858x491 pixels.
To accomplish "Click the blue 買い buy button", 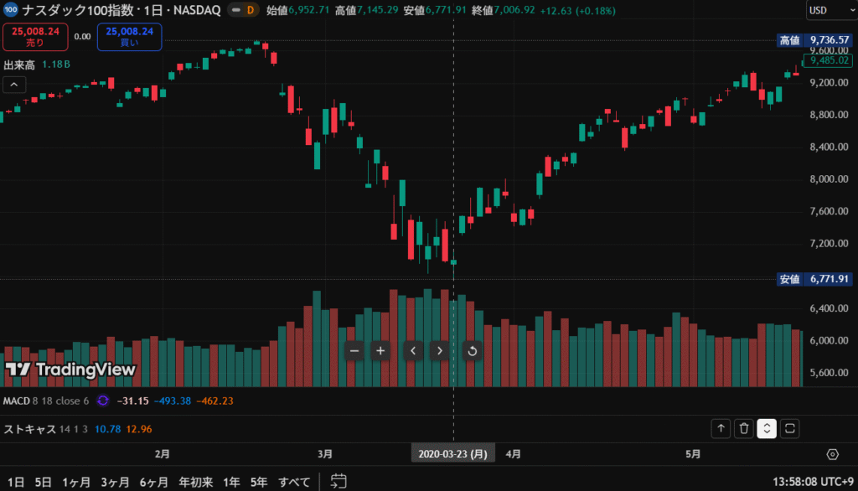I will click(x=129, y=37).
